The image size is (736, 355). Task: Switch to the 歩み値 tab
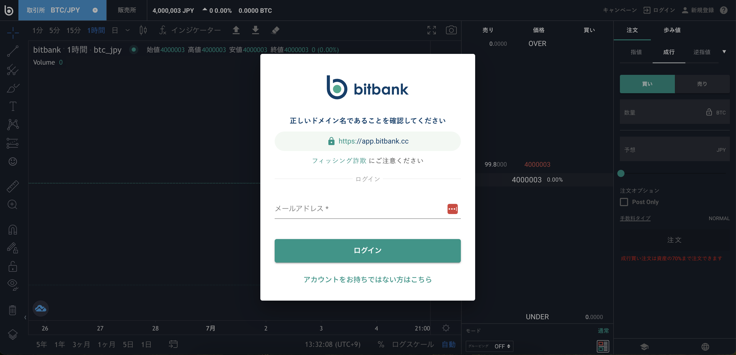point(672,30)
